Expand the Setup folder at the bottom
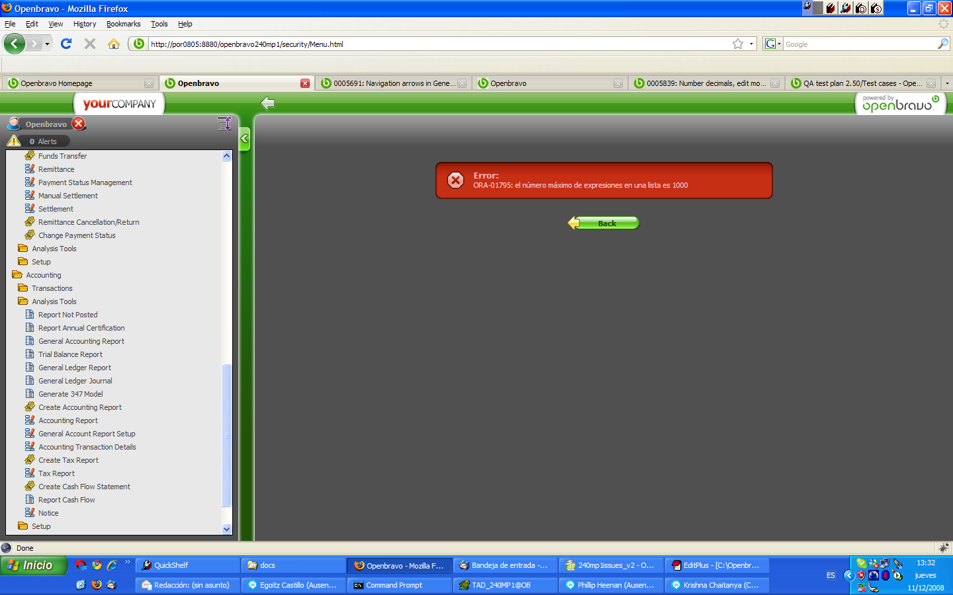This screenshot has height=595, width=953. 23,526
